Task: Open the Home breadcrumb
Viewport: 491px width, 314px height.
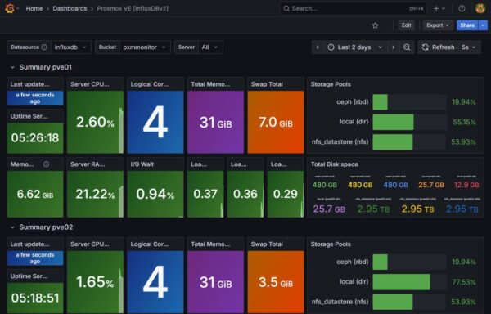Action: [x=34, y=8]
